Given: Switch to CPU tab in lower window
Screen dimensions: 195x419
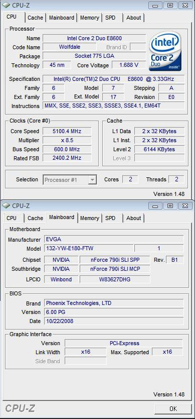Looking at the screenshot, I should (x=12, y=218).
